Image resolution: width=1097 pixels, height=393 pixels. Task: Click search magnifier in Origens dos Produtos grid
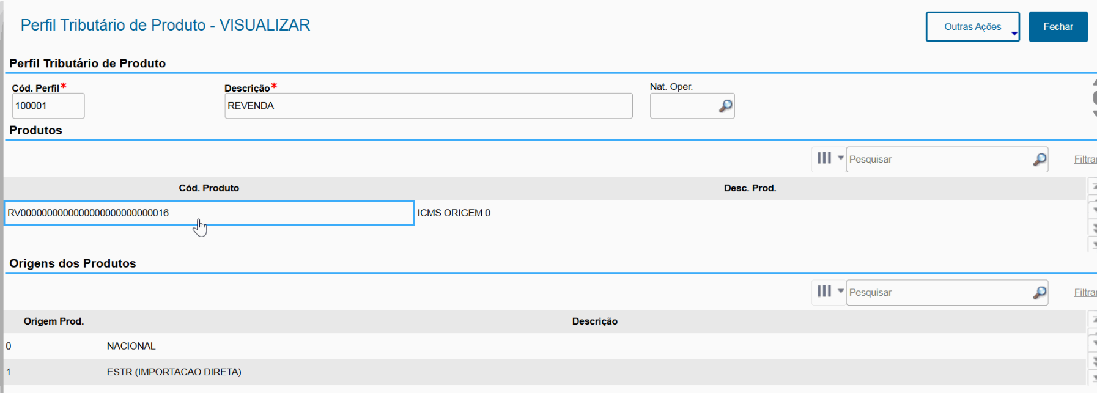coord(1040,293)
